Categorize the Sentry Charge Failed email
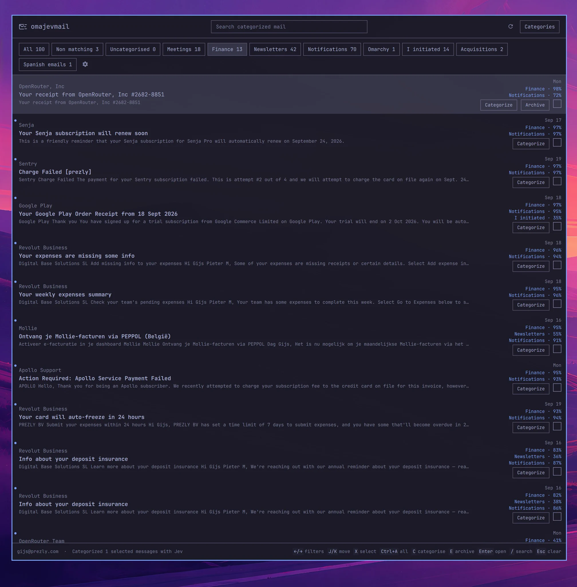577x587 pixels. [531, 182]
